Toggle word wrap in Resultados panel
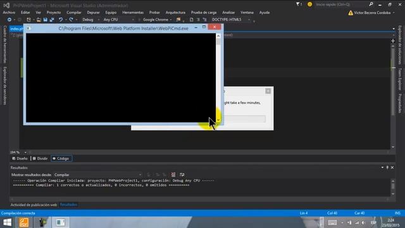 [x=182, y=175]
